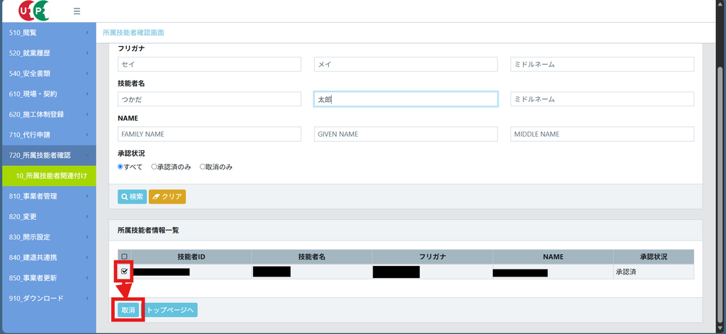Open the 840_建退共連携 menu

(x=48, y=257)
